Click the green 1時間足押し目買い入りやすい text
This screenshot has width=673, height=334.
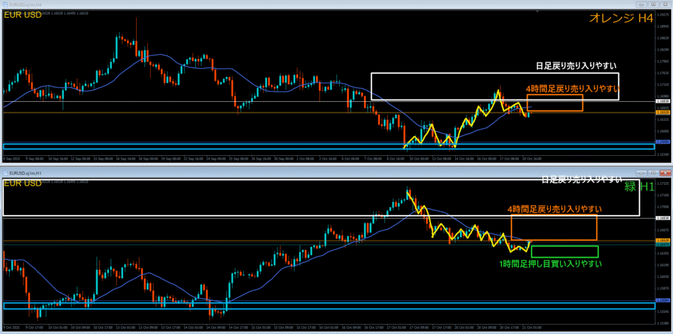point(551,264)
